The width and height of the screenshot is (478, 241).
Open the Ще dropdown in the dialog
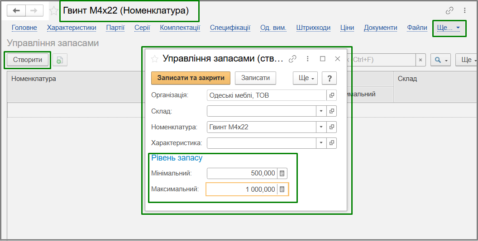(305, 78)
